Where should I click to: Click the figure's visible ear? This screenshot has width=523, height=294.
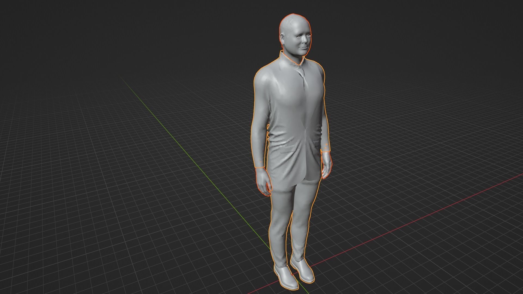pyautogui.click(x=282, y=36)
